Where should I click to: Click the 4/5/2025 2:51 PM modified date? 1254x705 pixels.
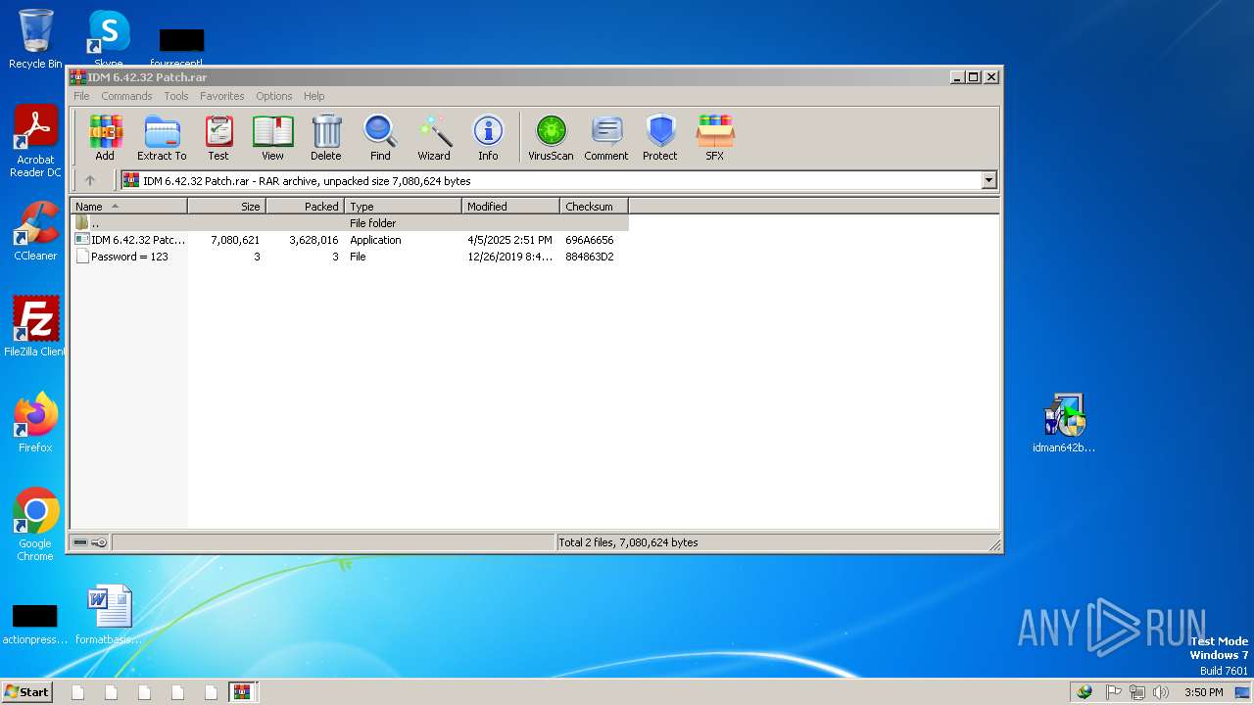[509, 240]
